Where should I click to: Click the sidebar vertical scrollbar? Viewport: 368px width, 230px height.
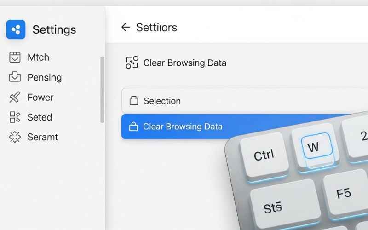(x=102, y=90)
